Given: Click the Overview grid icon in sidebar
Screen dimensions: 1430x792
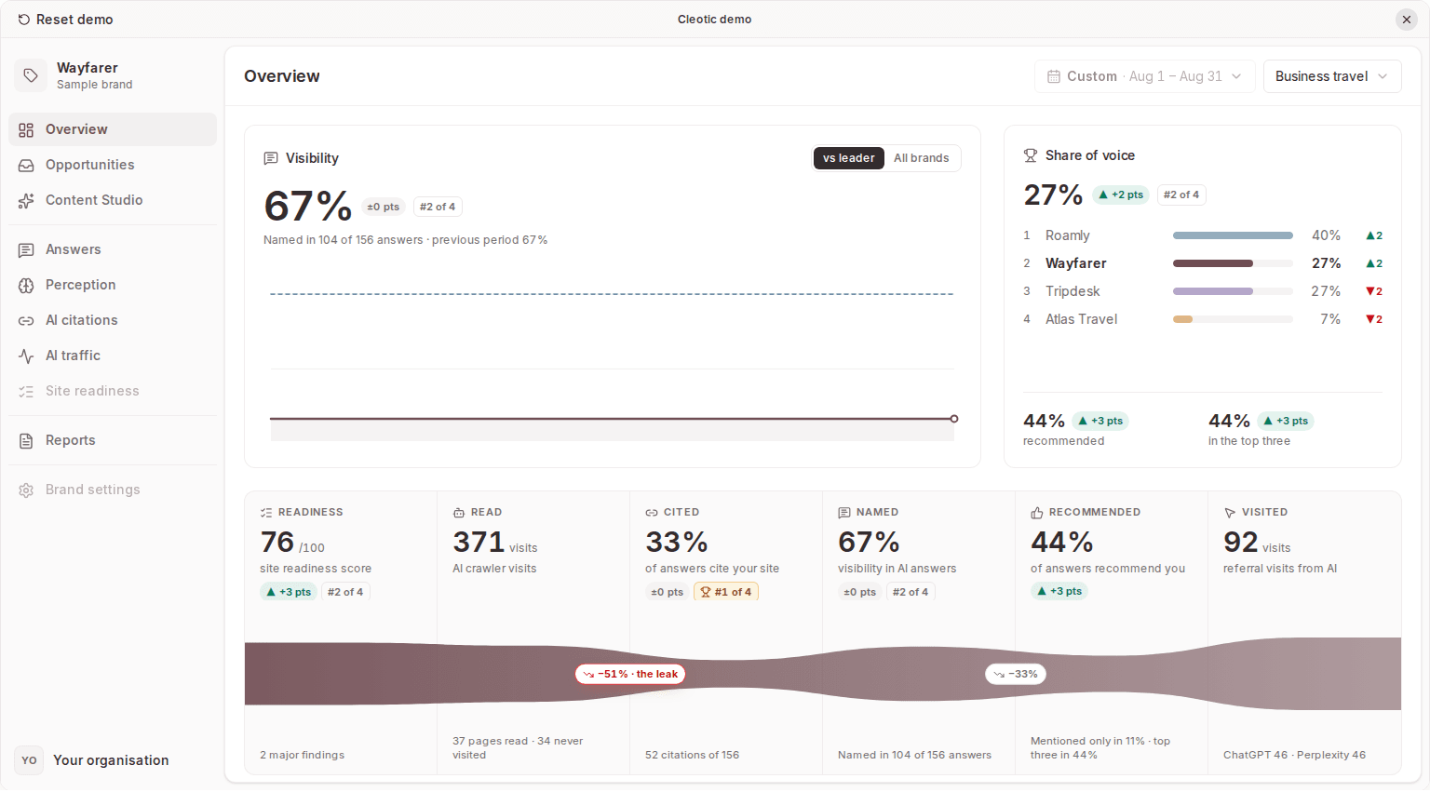Looking at the screenshot, I should coord(26,130).
